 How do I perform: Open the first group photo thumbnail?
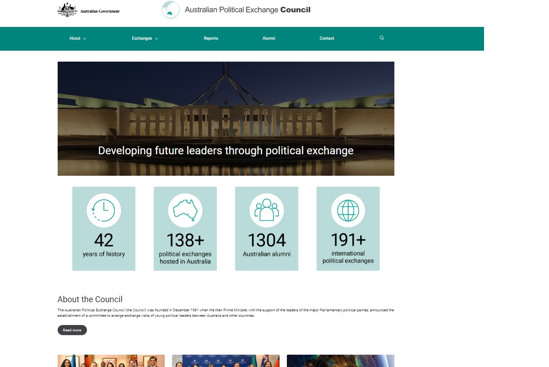[111, 361]
